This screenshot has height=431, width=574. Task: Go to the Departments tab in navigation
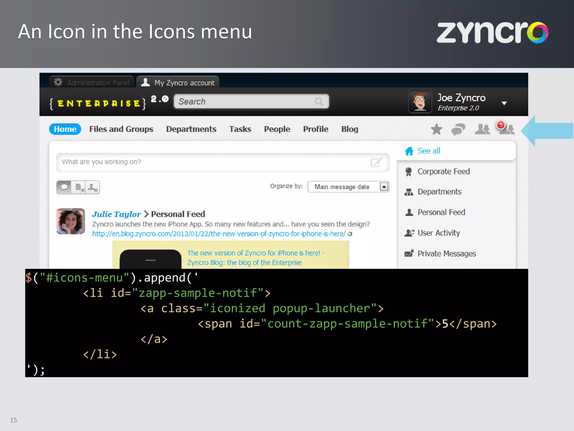[x=191, y=129]
